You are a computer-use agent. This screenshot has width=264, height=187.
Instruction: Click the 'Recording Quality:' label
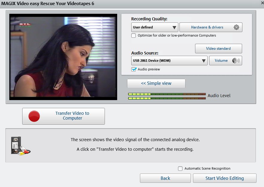pyautogui.click(x=149, y=19)
